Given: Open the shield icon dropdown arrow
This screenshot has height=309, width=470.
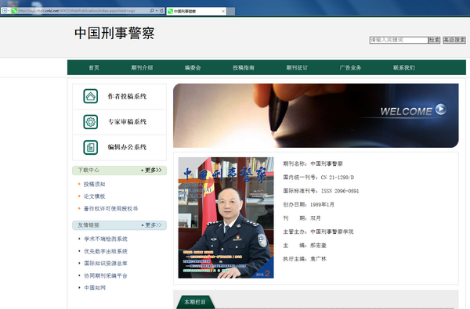Looking at the screenshot, I should [x=9, y=11].
